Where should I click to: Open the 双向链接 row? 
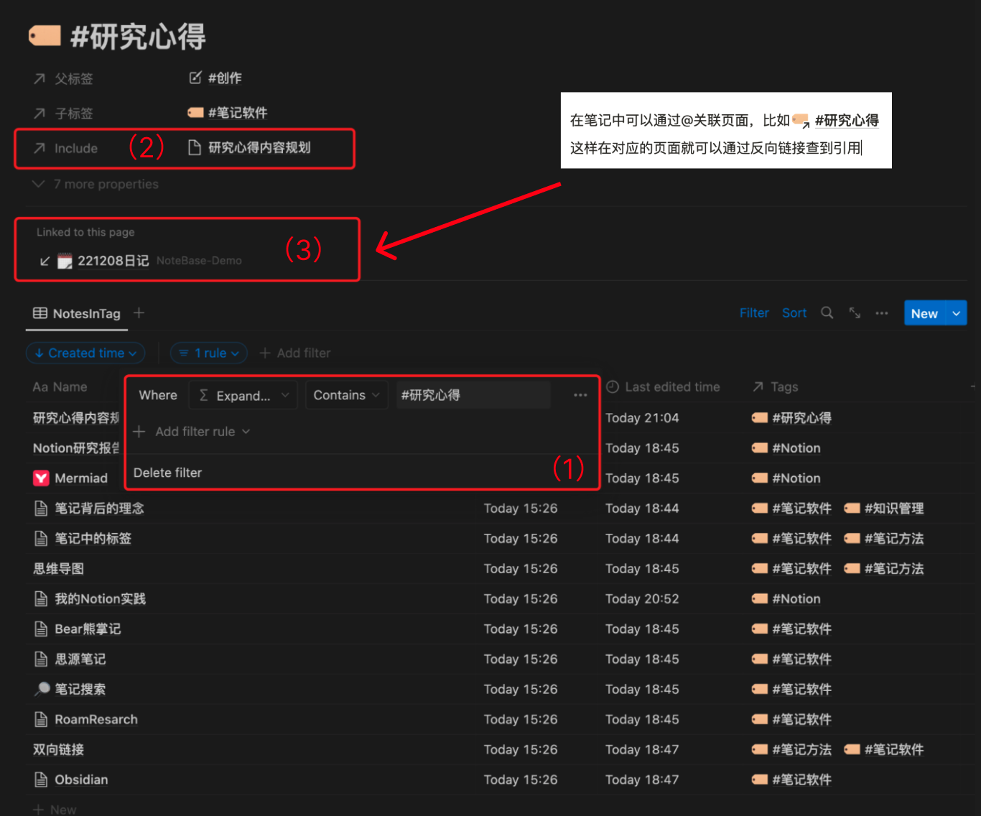58,750
